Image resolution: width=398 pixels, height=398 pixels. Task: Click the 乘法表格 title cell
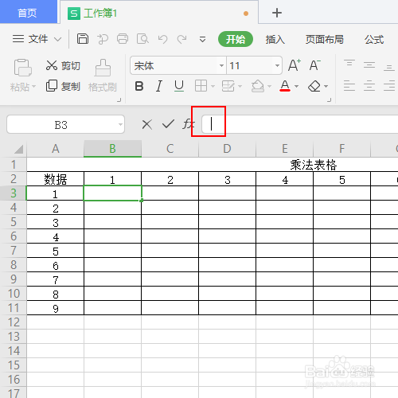pos(314,165)
